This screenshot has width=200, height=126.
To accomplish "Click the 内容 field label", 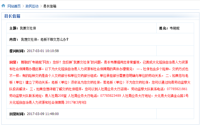I will point(14,39).
